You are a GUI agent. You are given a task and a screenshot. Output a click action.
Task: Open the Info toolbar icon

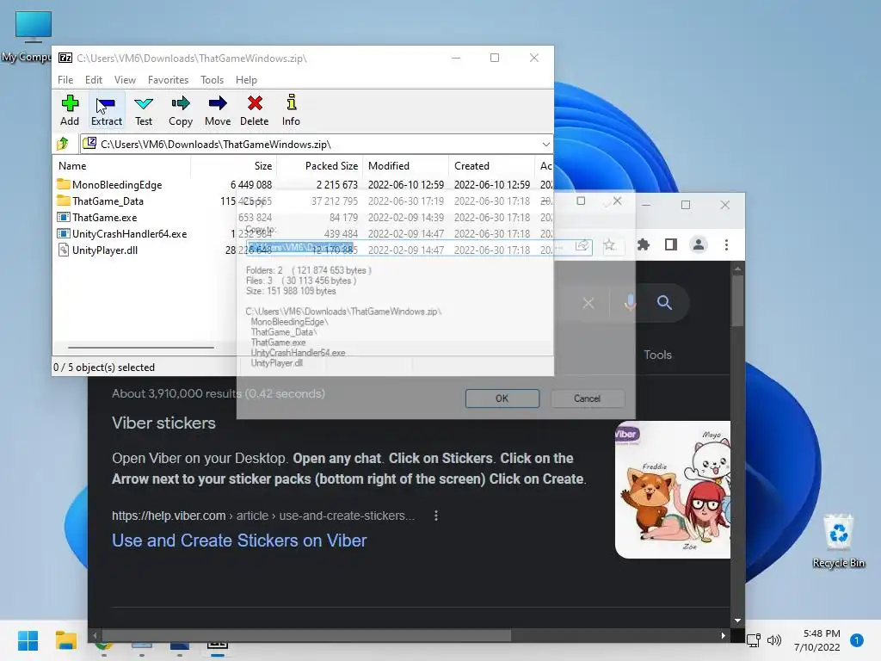[x=291, y=110]
